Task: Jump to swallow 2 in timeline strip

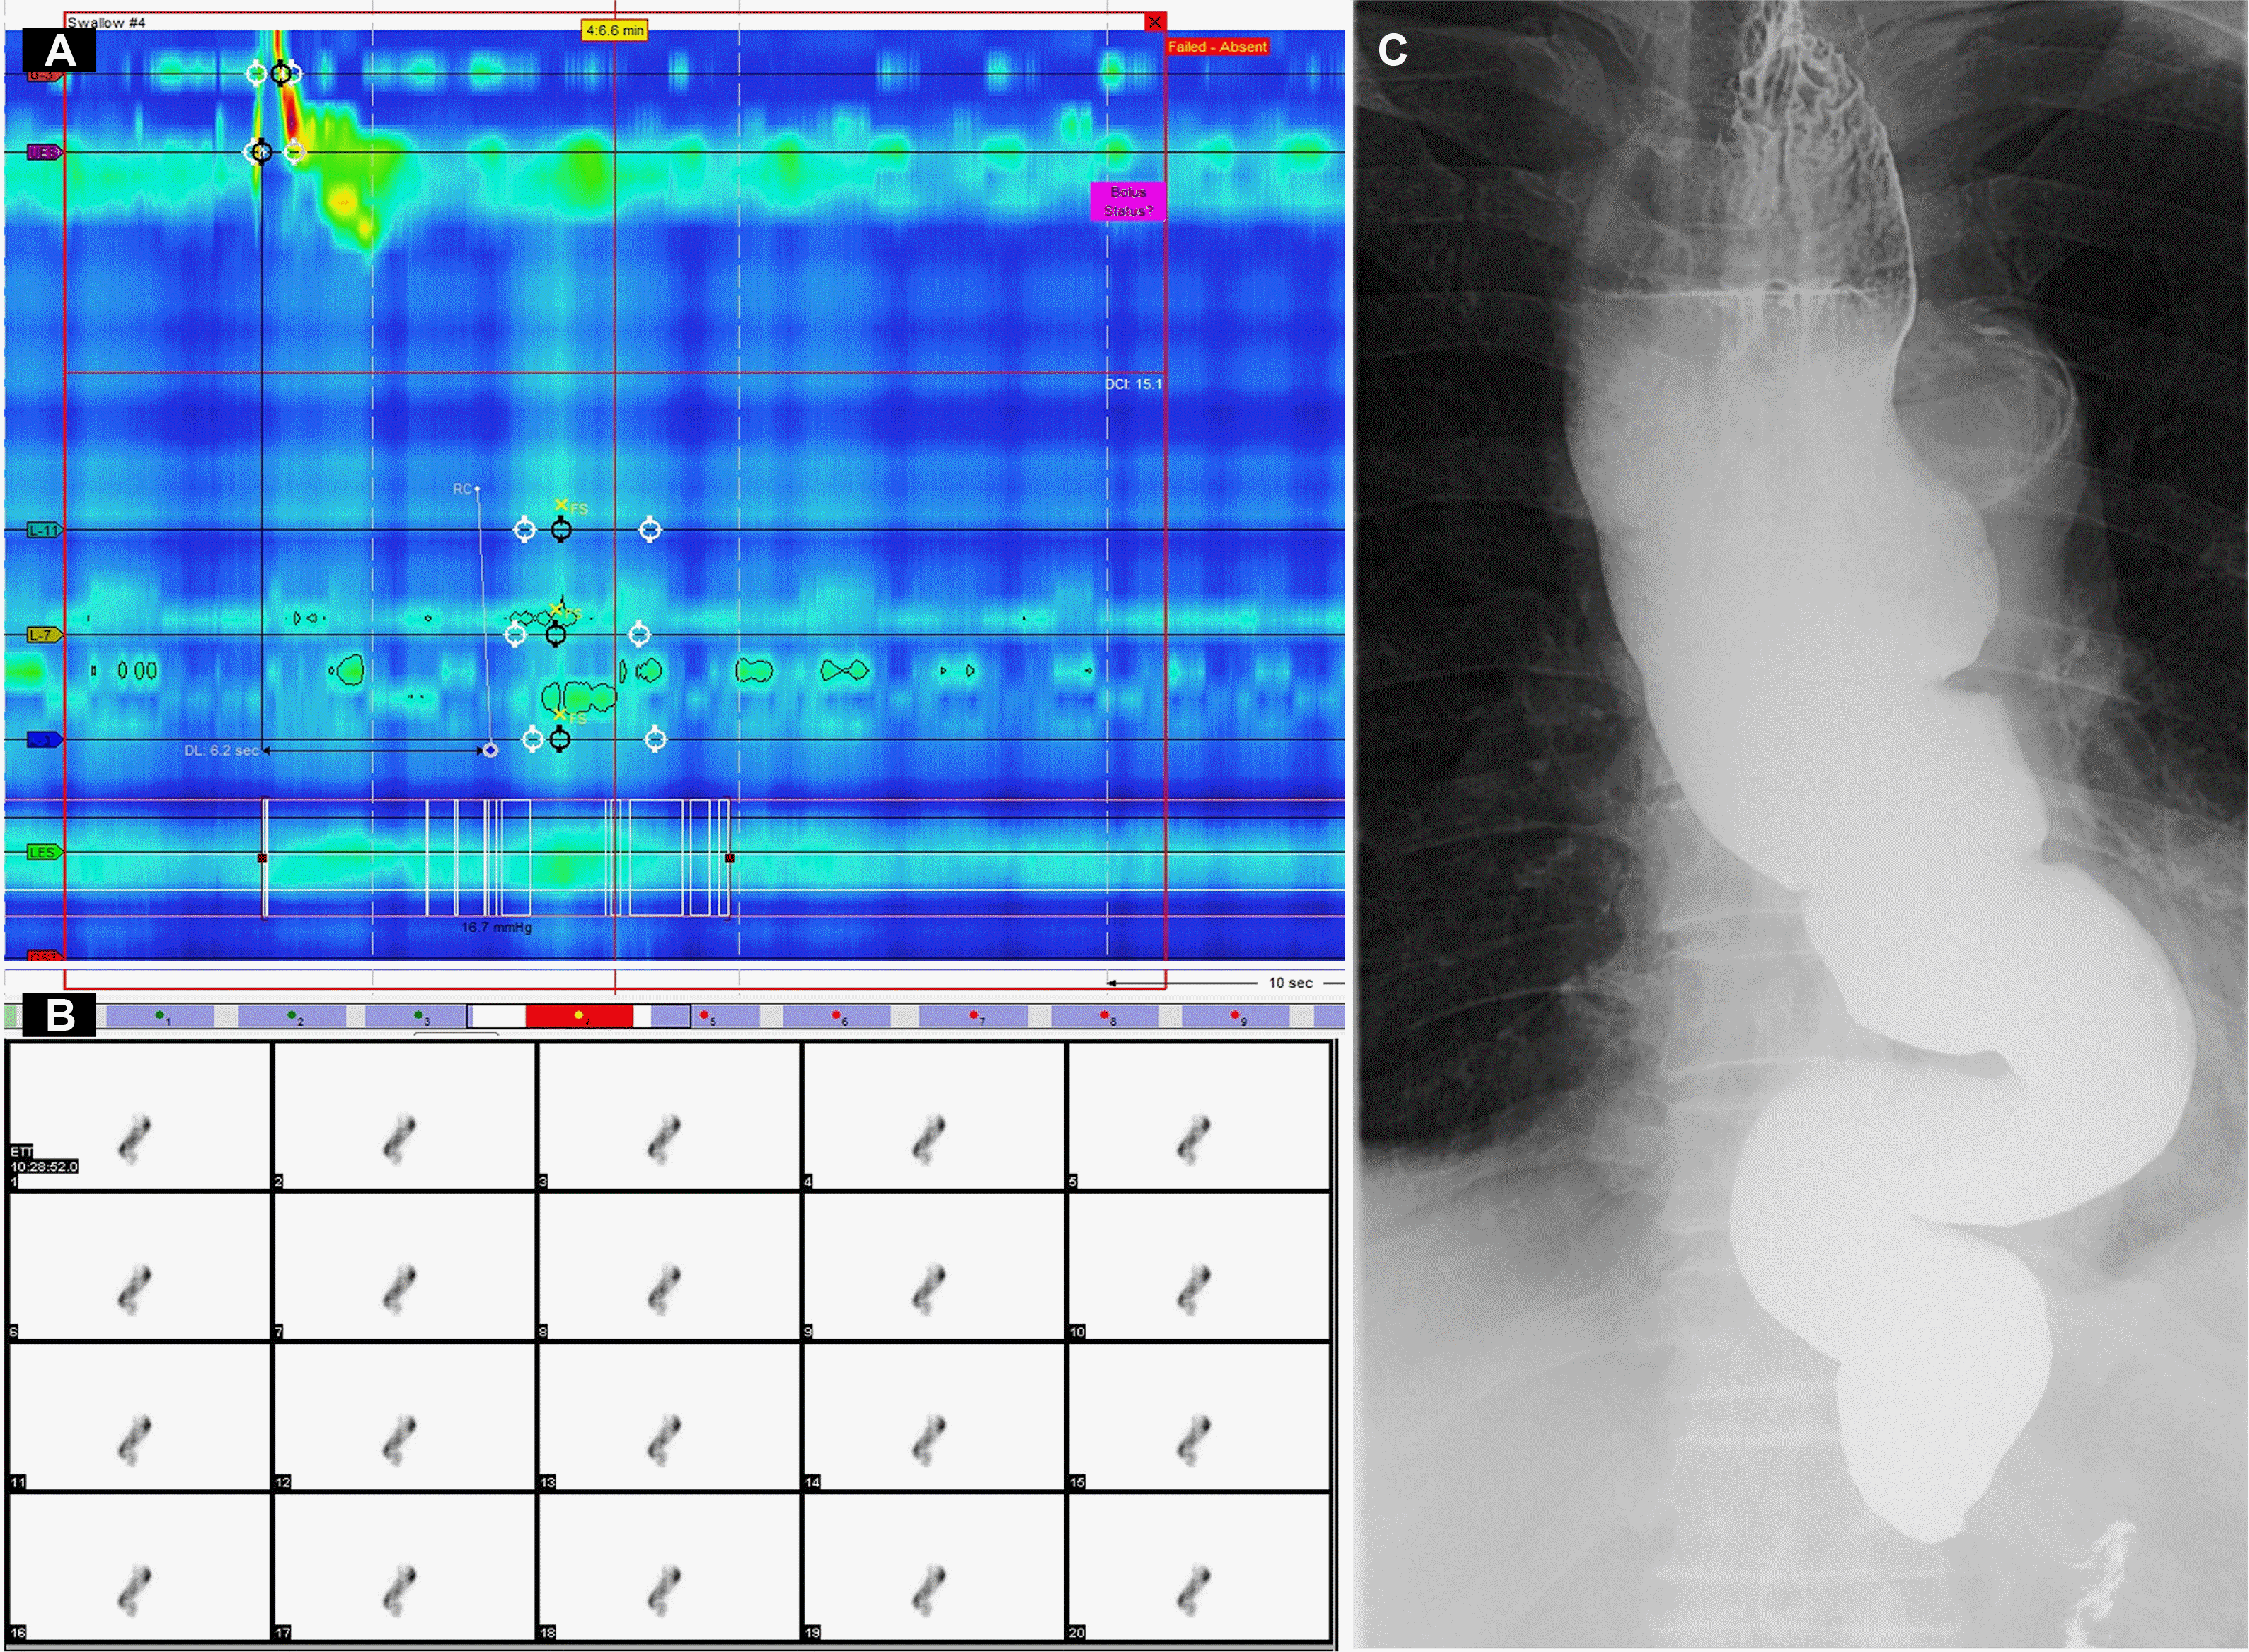Action: click(292, 1017)
